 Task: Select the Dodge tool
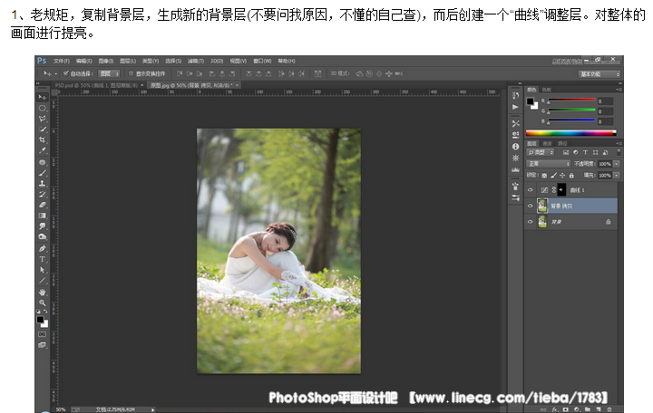(x=42, y=236)
